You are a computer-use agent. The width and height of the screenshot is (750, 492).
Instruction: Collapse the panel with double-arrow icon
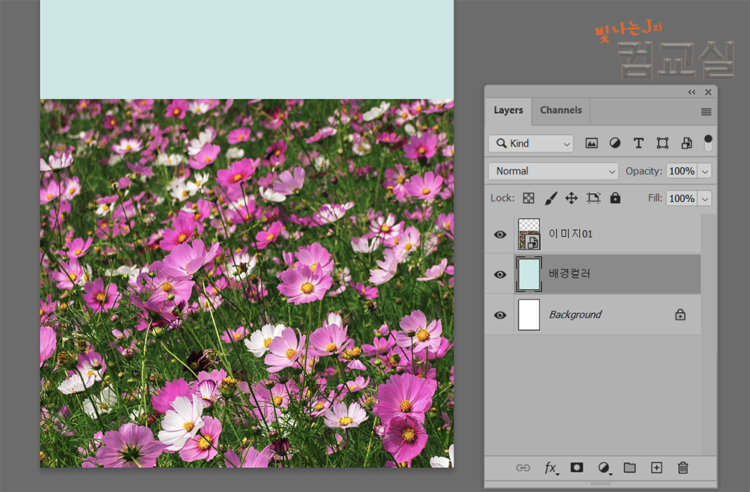pyautogui.click(x=691, y=92)
